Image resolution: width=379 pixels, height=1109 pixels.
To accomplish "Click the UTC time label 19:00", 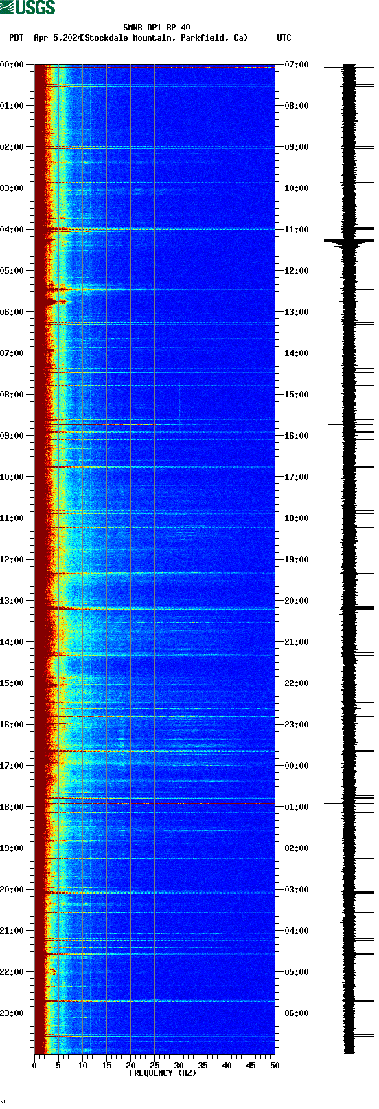I will (297, 560).
